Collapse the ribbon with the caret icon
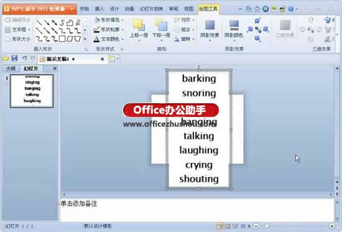342x232 pixels. (x=240, y=9)
